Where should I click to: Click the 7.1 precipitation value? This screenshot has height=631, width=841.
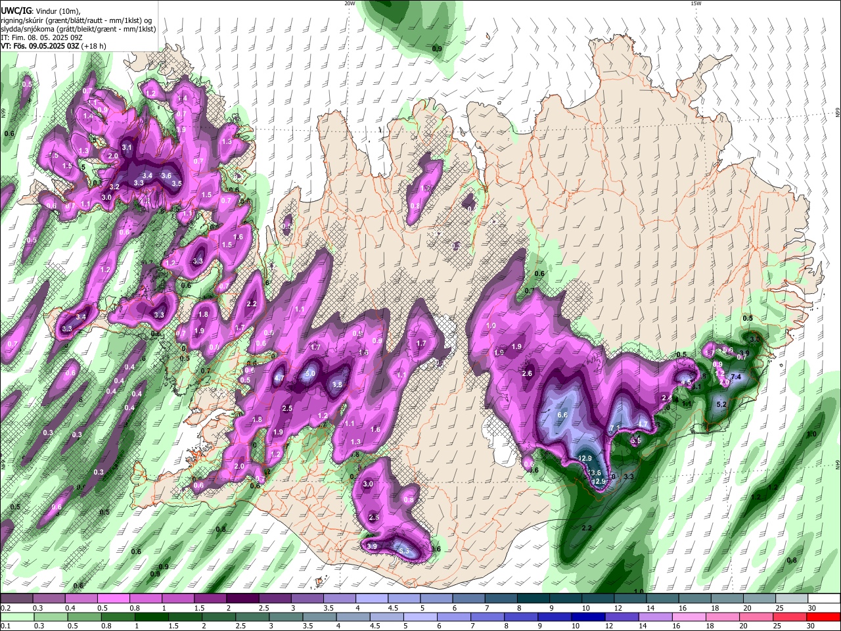pos(614,428)
